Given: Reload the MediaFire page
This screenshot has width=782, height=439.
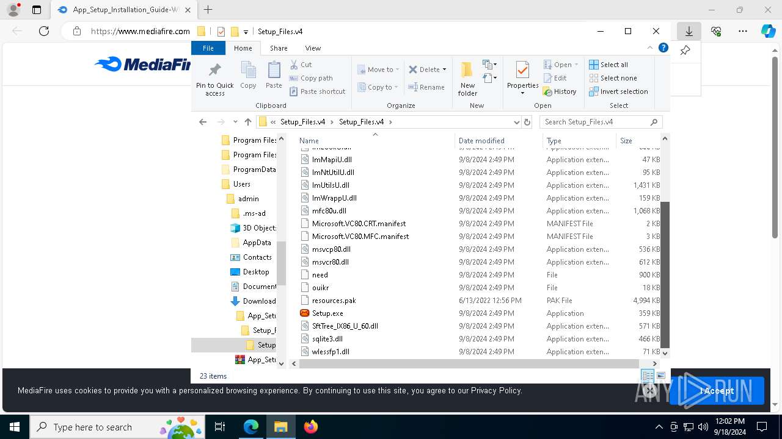Looking at the screenshot, I should (x=44, y=31).
